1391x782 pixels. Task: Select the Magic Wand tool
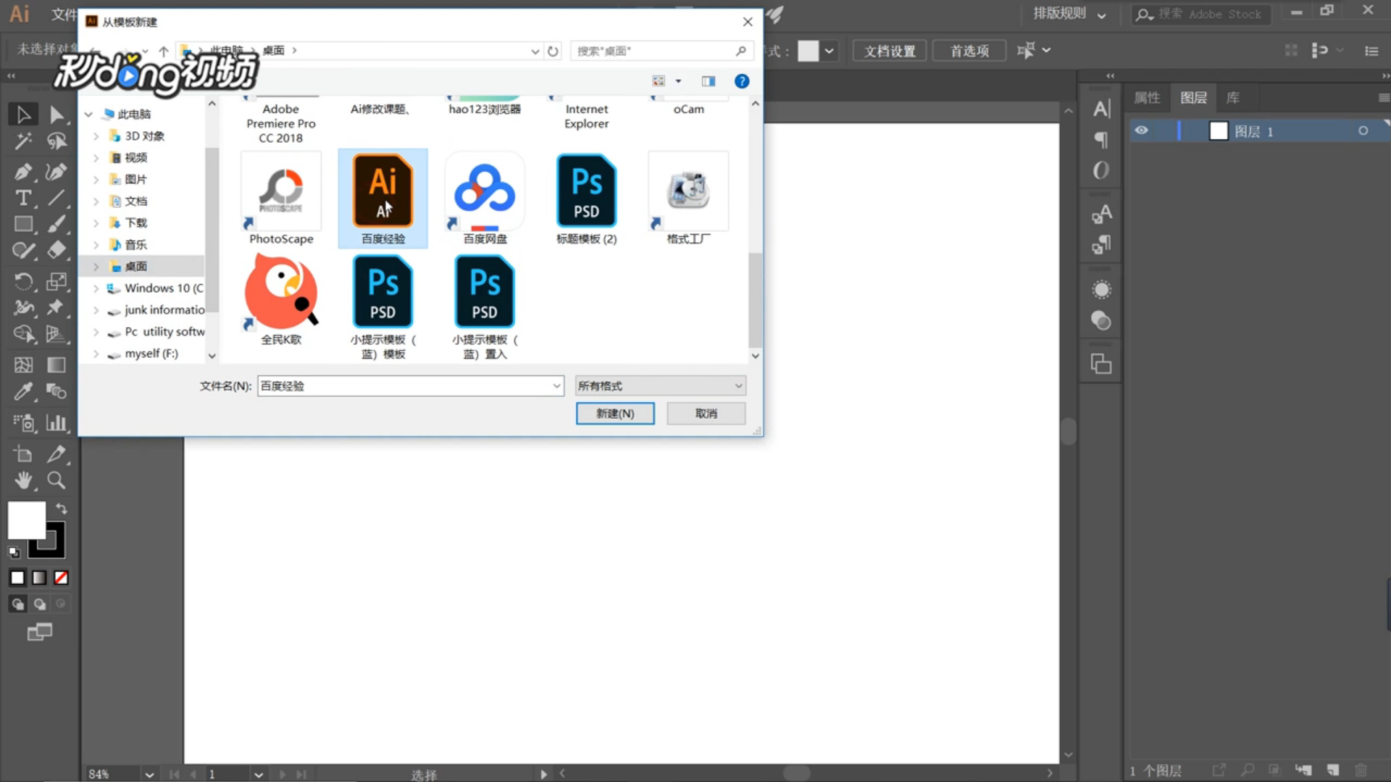(x=23, y=141)
